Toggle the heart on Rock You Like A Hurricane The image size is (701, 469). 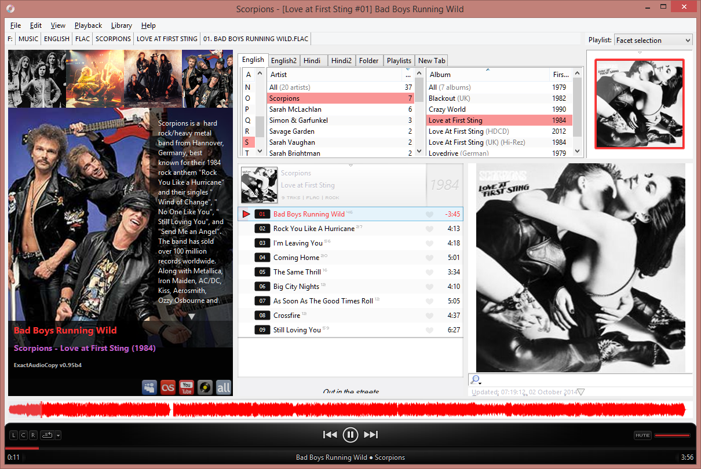[x=429, y=229]
